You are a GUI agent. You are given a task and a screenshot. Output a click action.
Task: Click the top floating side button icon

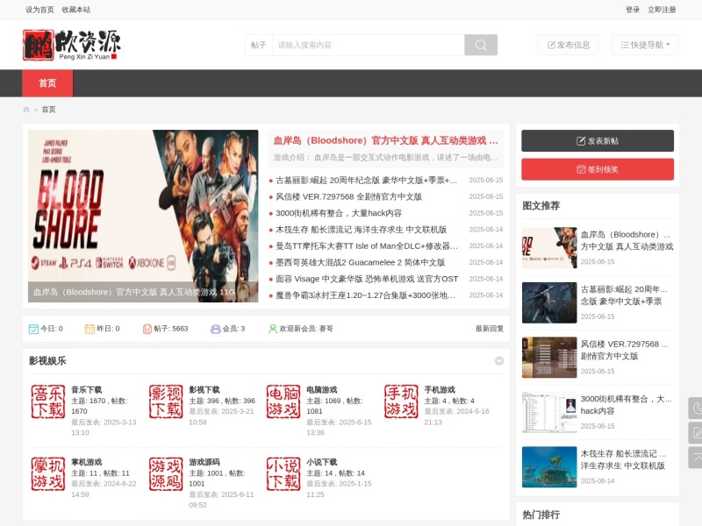(x=695, y=408)
